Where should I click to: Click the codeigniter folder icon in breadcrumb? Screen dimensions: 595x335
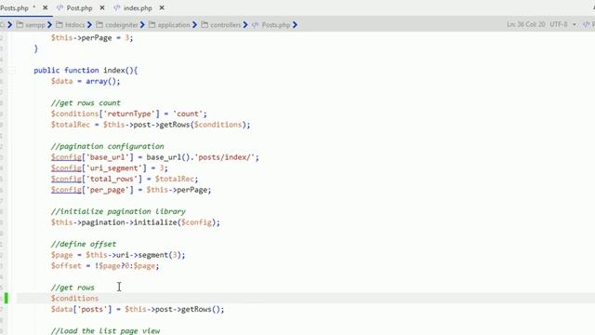click(99, 25)
